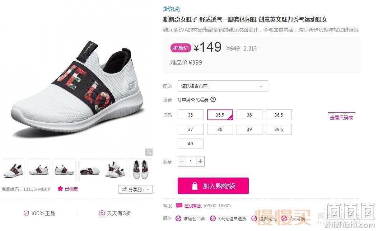Select size 39.5
378x231 pixels.
click(x=279, y=129)
